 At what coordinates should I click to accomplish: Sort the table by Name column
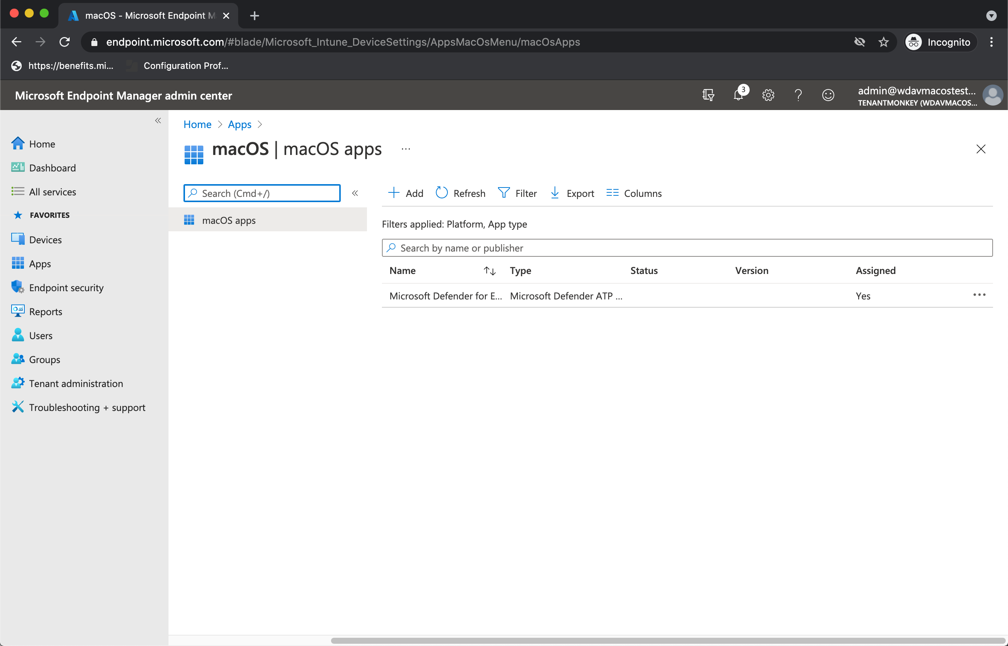pyautogui.click(x=489, y=271)
